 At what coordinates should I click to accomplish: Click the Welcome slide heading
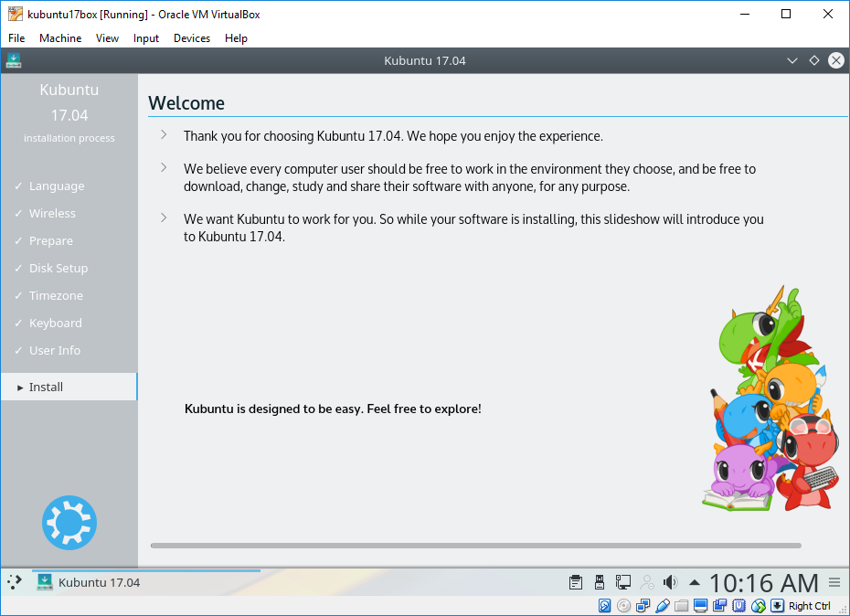186,103
